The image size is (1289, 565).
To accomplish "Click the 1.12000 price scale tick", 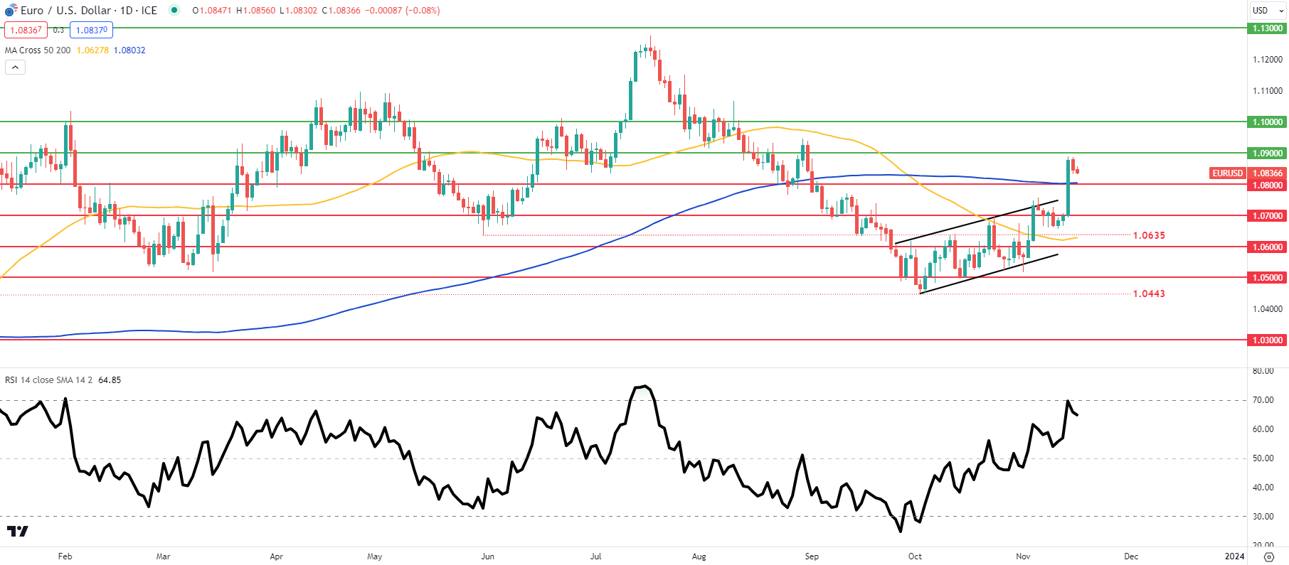I will click(x=1268, y=60).
